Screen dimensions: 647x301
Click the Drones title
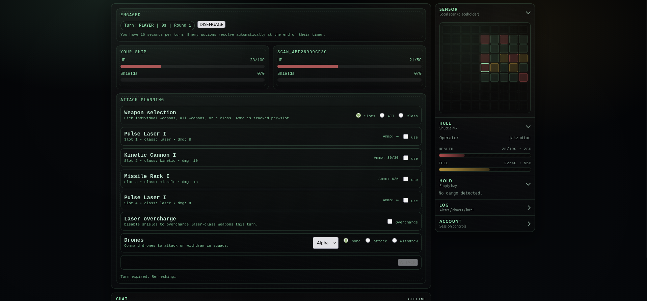tap(134, 240)
